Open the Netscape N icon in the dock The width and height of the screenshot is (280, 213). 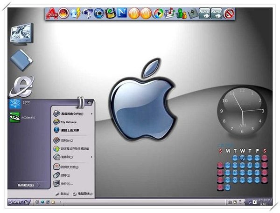coord(122,13)
